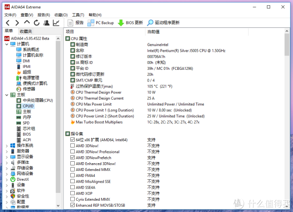Viewport: 293px width, 212px height.
Task: Toggle AMD Enhanced 3DNow! checkbox
Action: (72, 163)
